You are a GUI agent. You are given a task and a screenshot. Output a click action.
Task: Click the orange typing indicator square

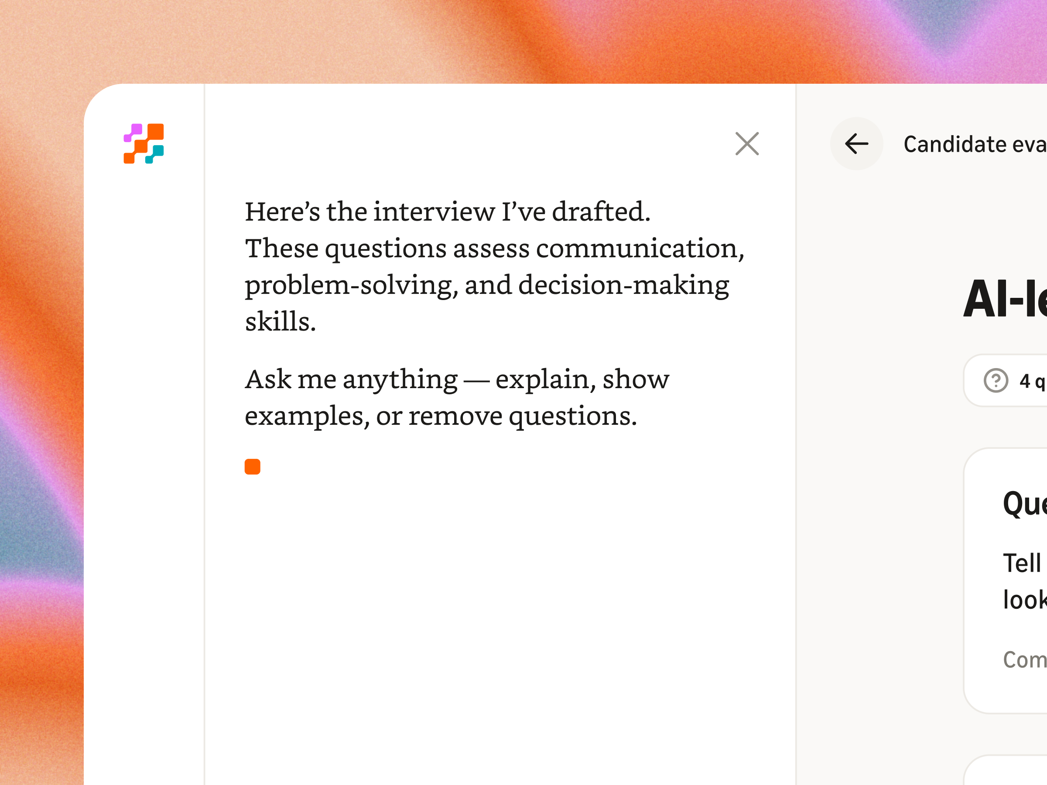[x=252, y=466]
